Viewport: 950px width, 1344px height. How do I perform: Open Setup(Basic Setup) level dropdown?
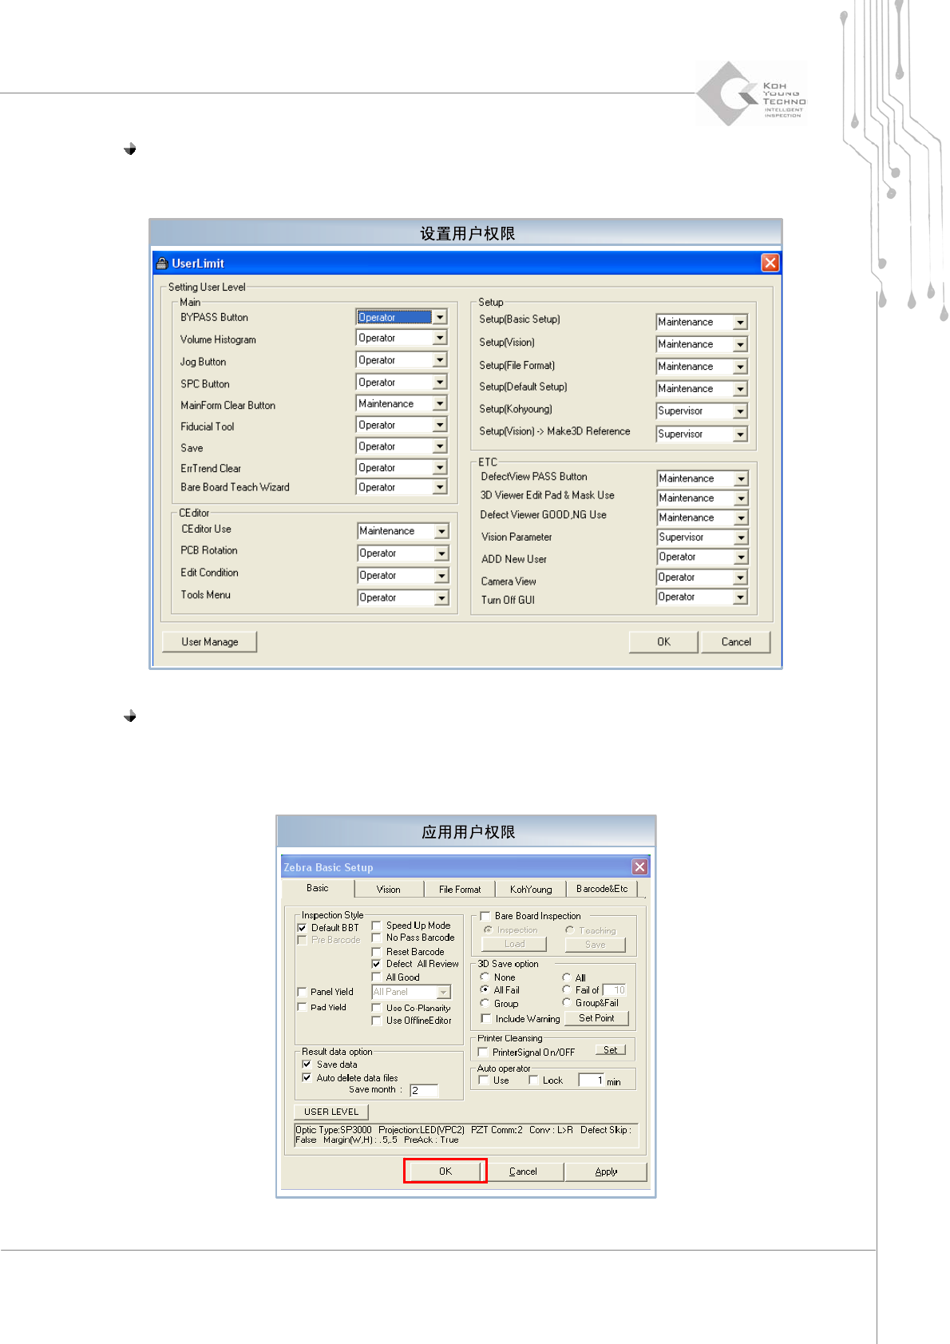tap(740, 322)
